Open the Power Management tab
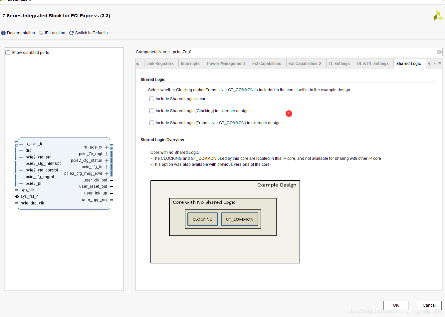 226,64
